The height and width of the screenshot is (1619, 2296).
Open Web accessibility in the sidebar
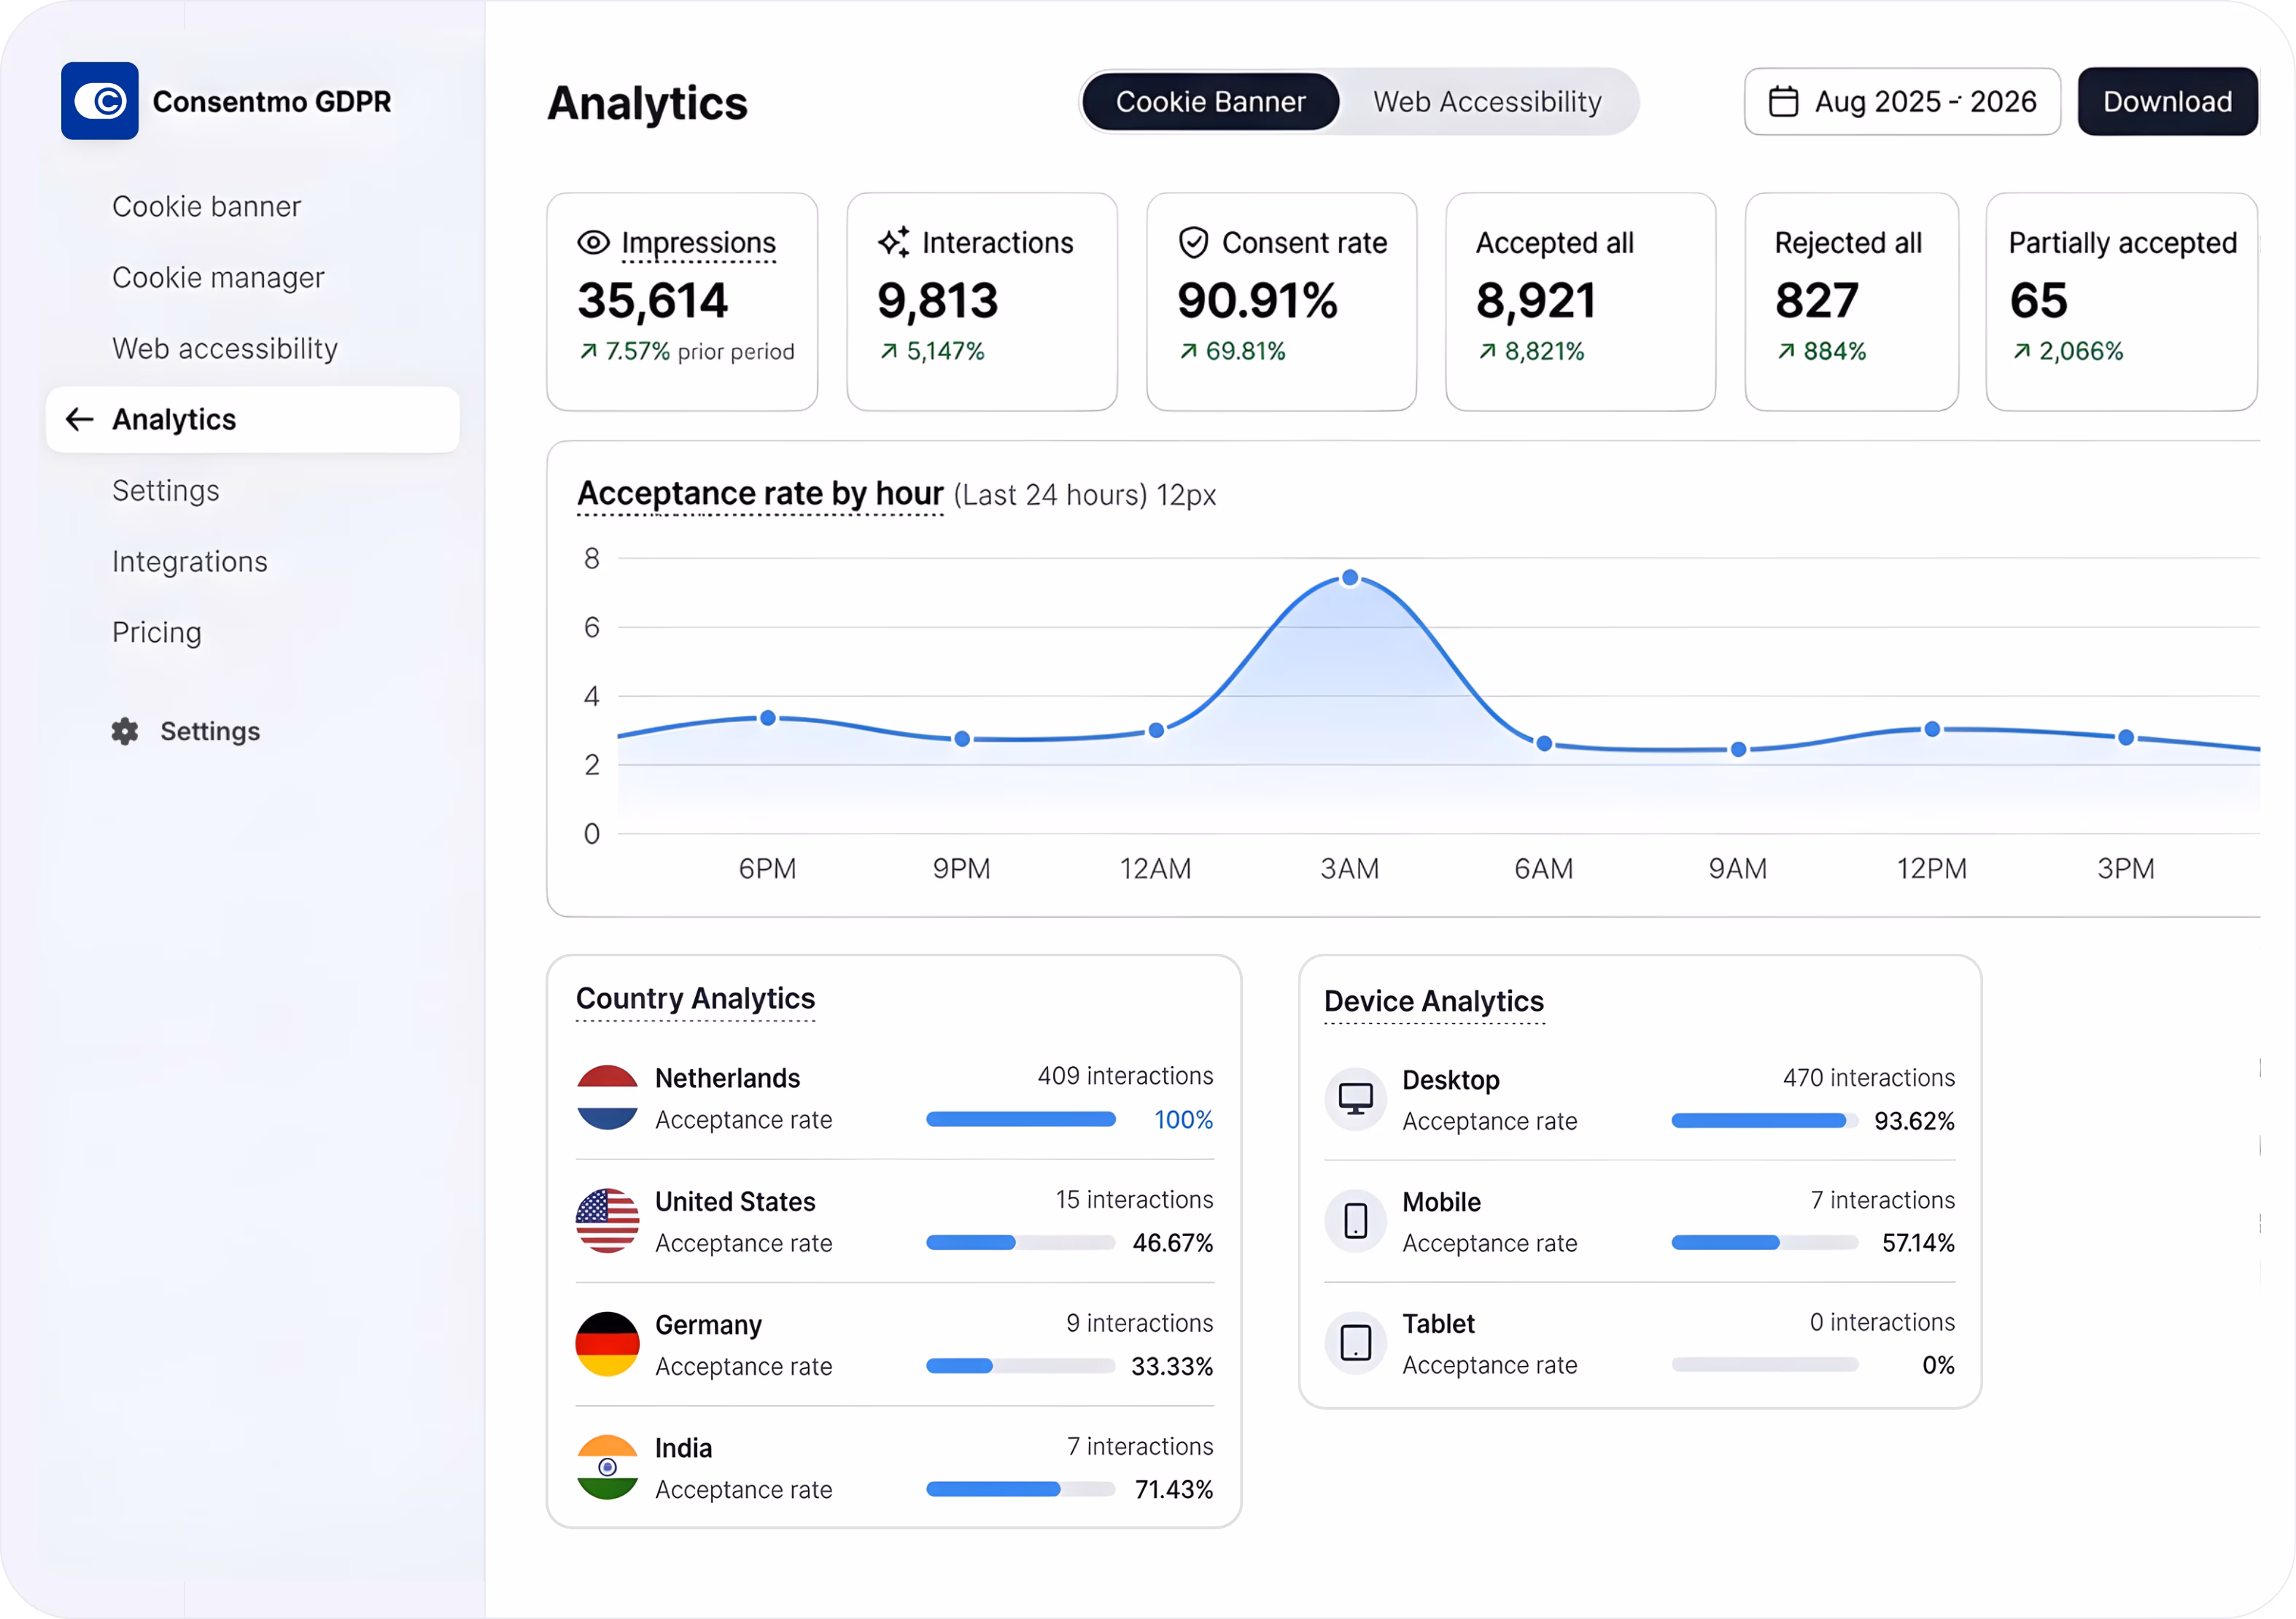[x=225, y=348]
